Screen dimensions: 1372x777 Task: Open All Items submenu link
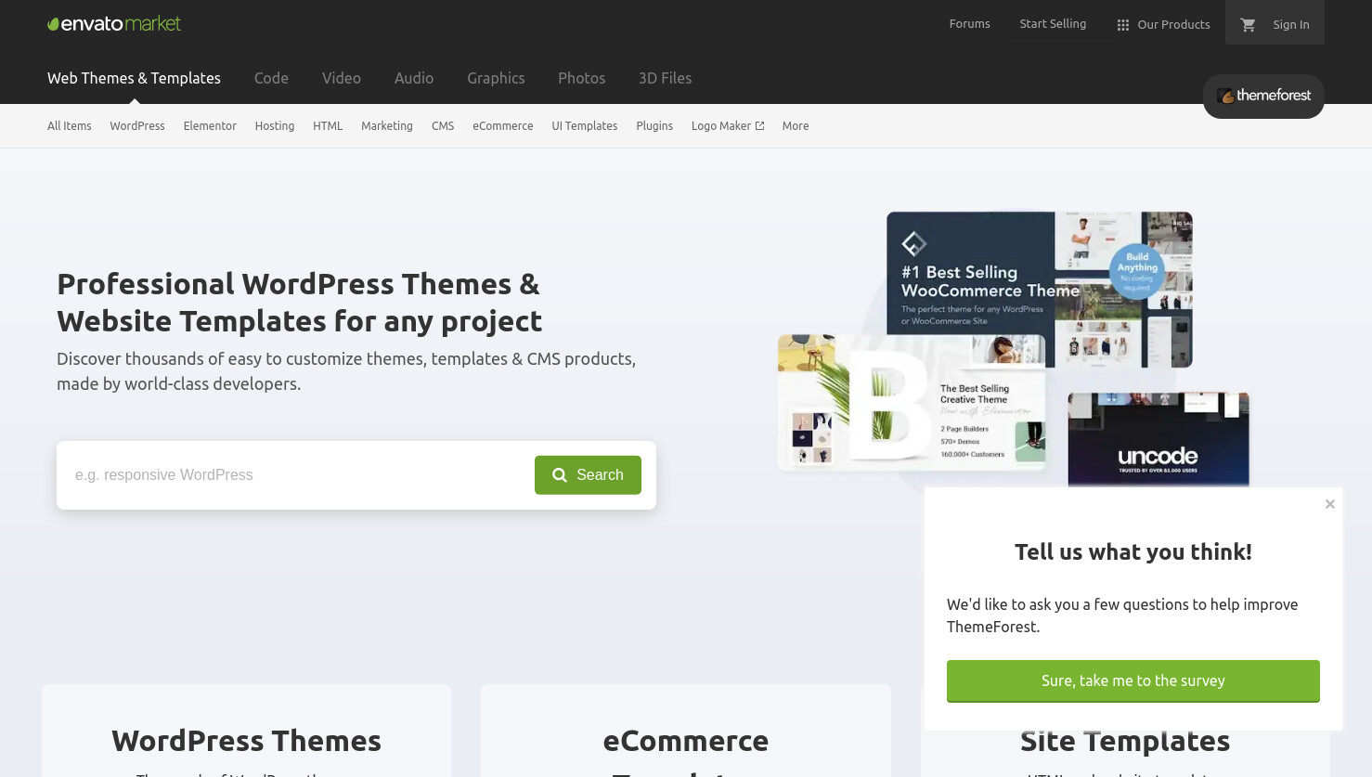[x=70, y=126]
